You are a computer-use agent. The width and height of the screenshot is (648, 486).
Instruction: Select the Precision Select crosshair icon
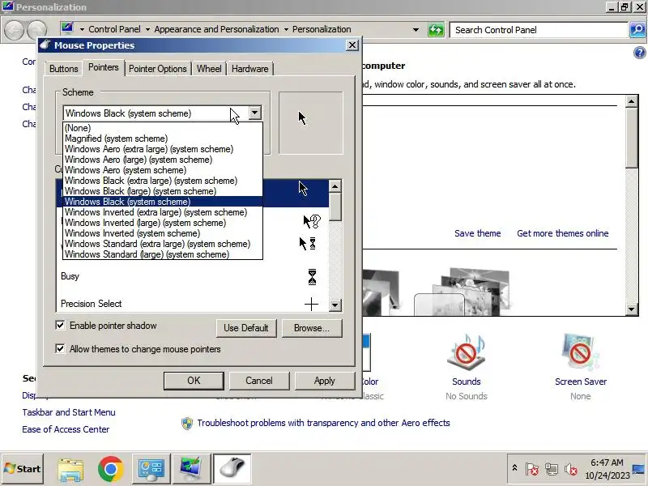coord(311,305)
